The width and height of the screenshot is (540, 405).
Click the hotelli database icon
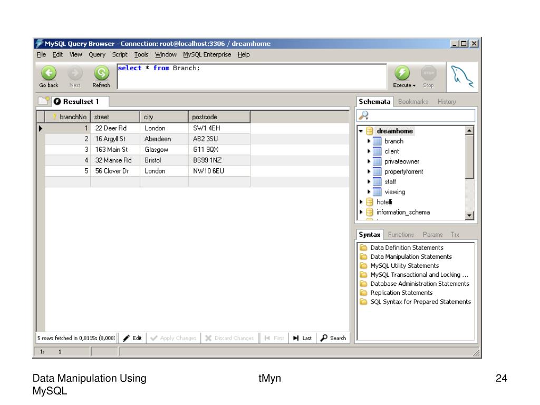(370, 202)
